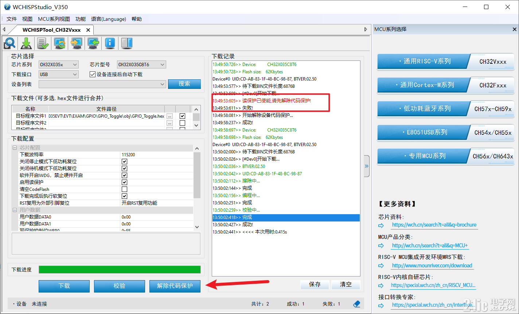Check the 目标程序文件2 checkbox

[x=183, y=123]
